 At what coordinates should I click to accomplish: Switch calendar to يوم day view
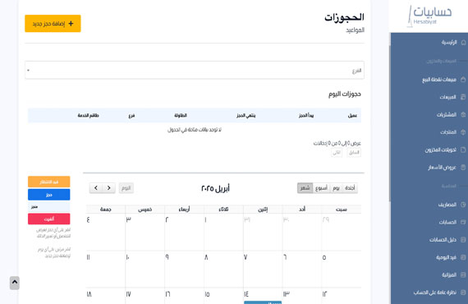coord(336,188)
